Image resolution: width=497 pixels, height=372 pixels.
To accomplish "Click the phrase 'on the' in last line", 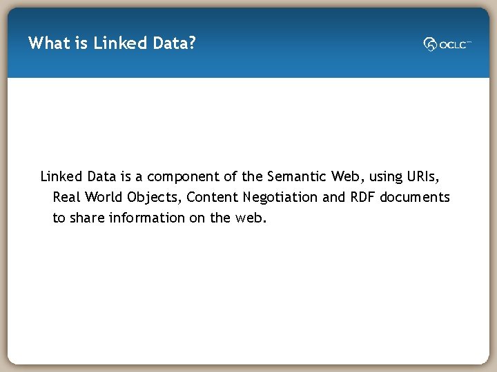I will pyautogui.click(x=209, y=218).
